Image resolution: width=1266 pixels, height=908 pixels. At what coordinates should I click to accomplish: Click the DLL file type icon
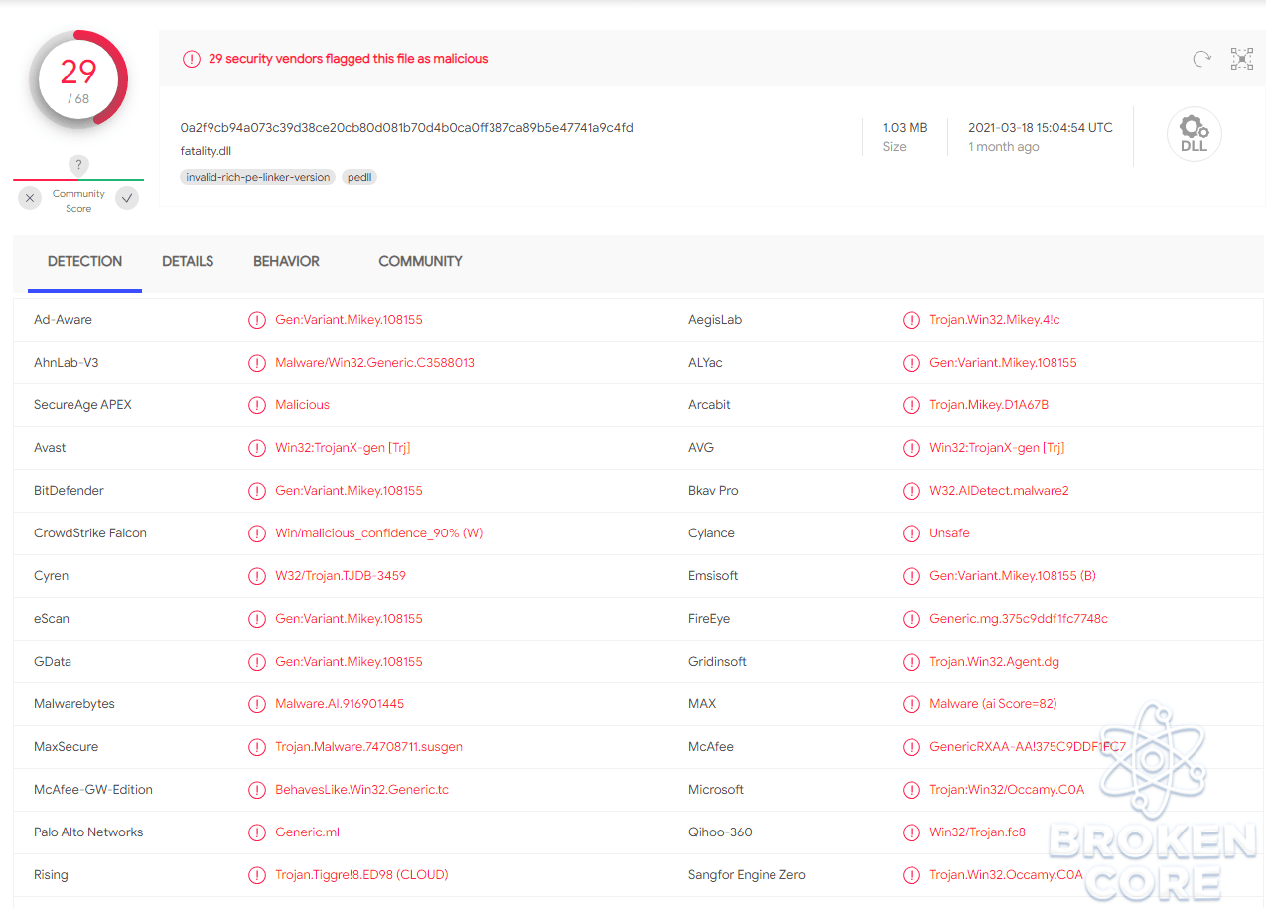pyautogui.click(x=1194, y=134)
